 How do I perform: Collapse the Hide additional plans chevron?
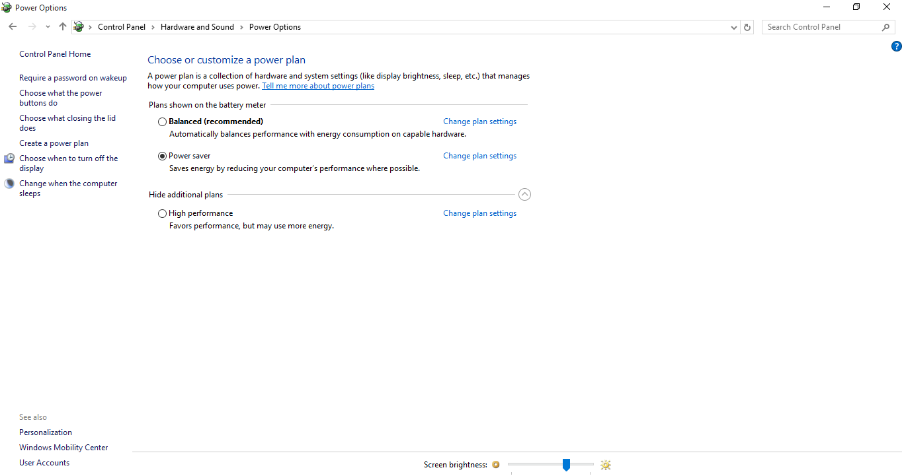[x=524, y=194]
